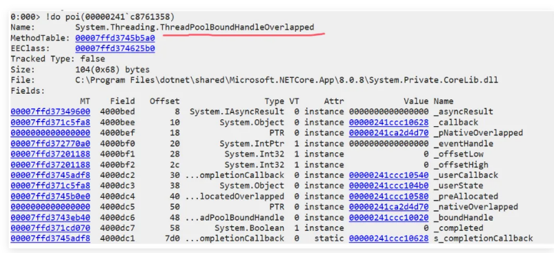
Task: Click the 'Attr' column header
Action: [334, 101]
